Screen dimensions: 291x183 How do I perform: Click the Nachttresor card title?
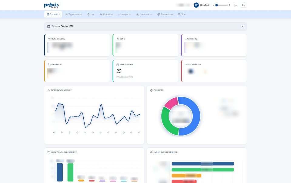(195, 64)
